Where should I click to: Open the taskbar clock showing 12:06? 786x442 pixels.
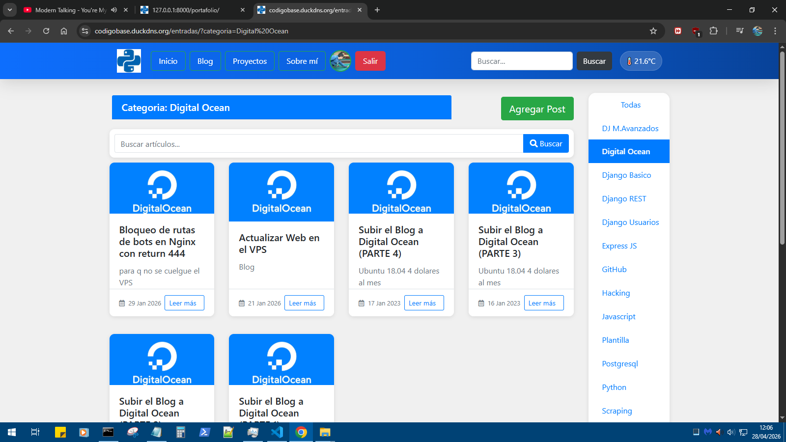(x=766, y=432)
